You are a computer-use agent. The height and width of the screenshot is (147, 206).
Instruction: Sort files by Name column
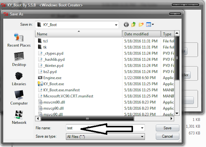click(x=79, y=34)
